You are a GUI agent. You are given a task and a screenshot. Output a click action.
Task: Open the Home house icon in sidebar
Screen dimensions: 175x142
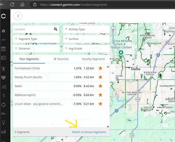[x=4, y=31]
